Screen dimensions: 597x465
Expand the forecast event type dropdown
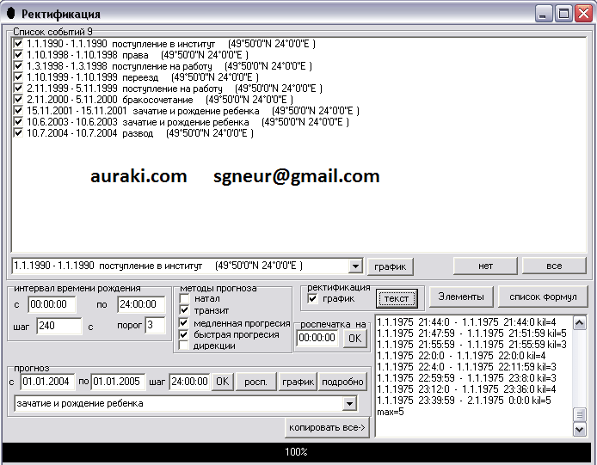pos(349,404)
